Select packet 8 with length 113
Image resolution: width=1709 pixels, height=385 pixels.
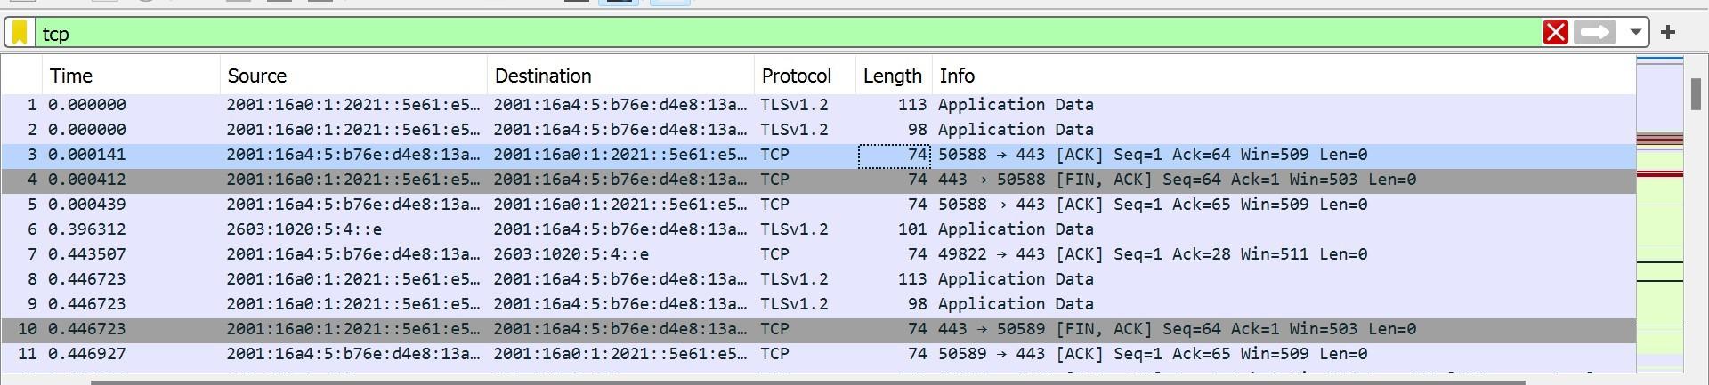click(818, 279)
